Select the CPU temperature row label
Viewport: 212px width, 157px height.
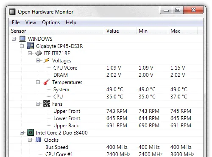58,97
